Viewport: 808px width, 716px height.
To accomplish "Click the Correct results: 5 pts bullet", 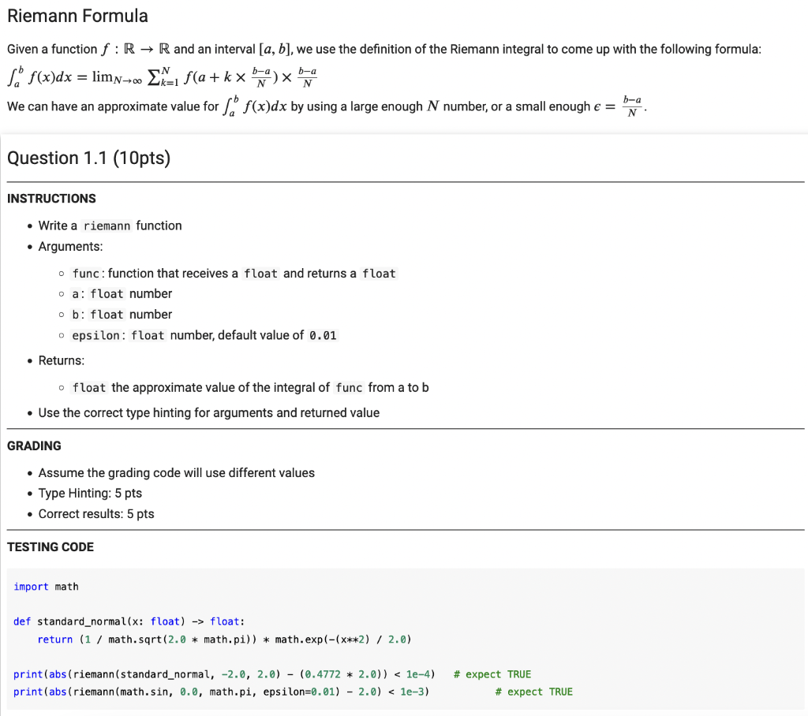I will pos(96,513).
